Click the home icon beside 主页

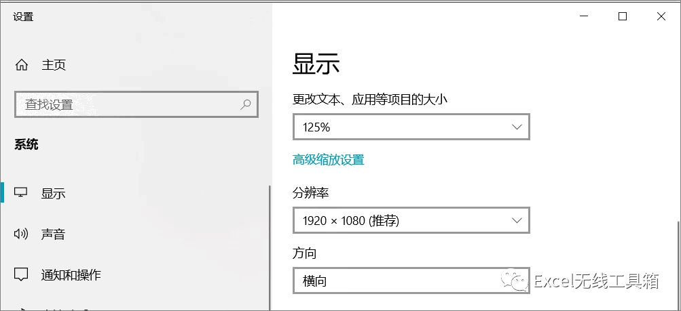point(21,66)
